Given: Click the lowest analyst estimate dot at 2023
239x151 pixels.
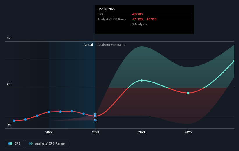Looking at the screenshot, I should [95, 120].
